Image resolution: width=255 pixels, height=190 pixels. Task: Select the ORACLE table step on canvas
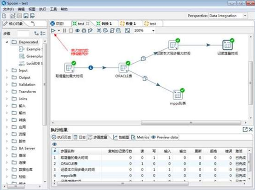pyautogui.click(x=123, y=68)
